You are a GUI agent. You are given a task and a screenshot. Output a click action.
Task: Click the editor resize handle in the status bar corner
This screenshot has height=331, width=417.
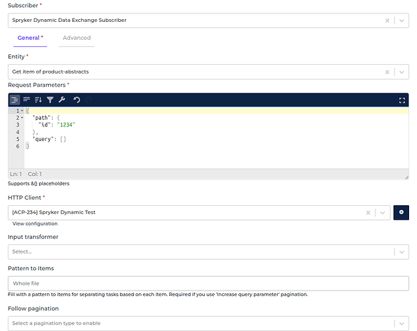point(406,177)
